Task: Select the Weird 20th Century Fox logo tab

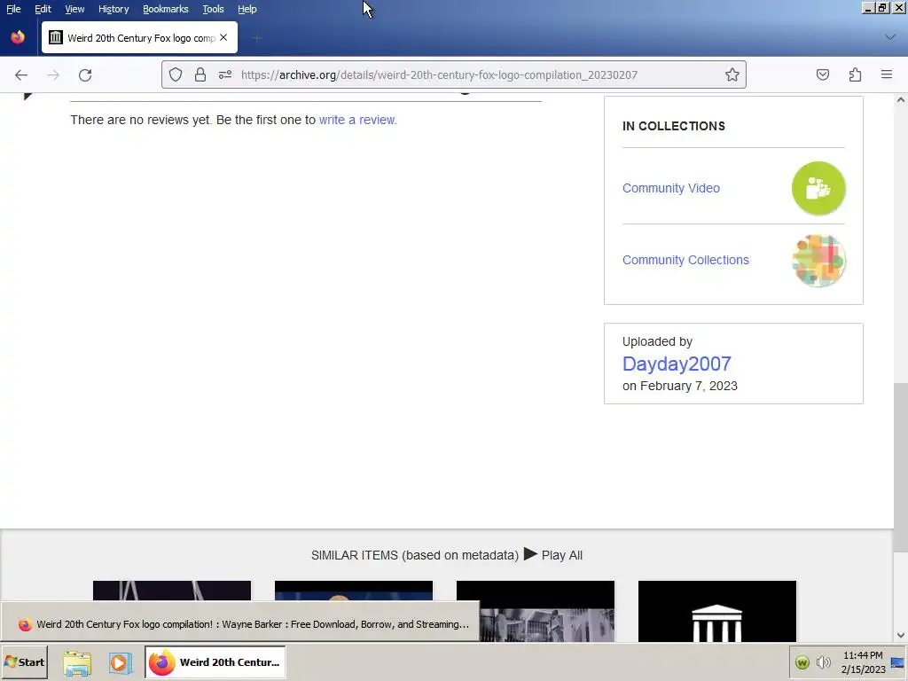Action: pyautogui.click(x=139, y=37)
